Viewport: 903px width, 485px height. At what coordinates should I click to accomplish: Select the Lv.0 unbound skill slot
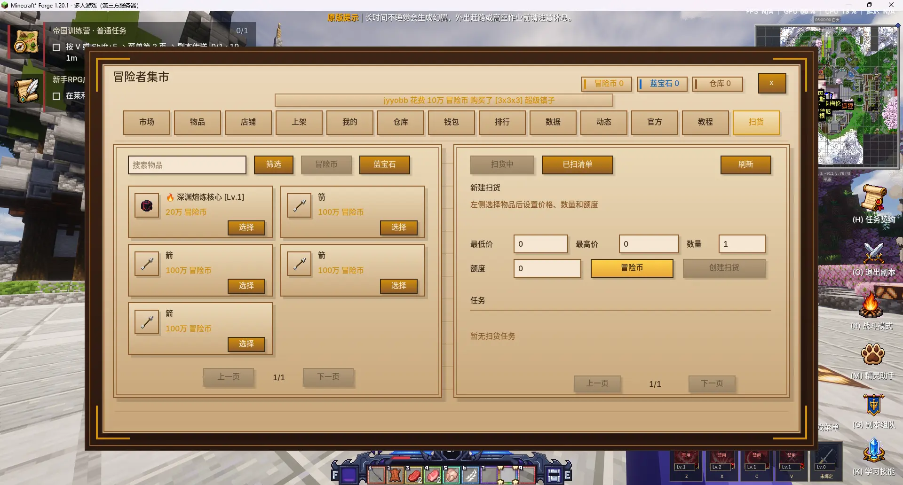click(x=826, y=461)
